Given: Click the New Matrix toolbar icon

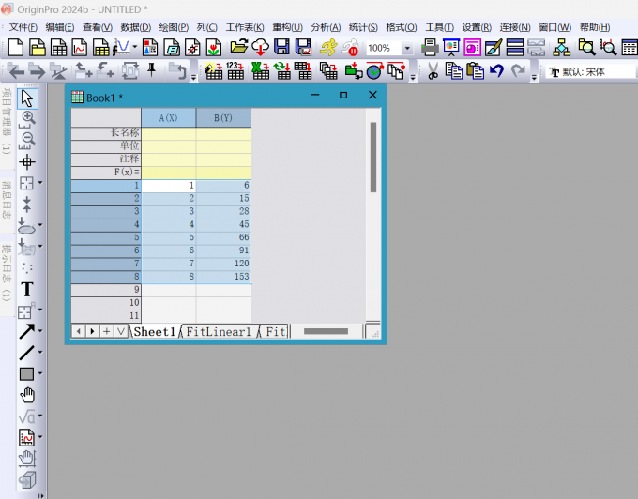Looking at the screenshot, I should pos(100,48).
